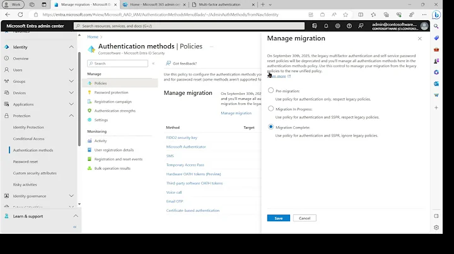Click the blade menu Search field
Screen dimensions: 454x254
pyautogui.click(x=117, y=63)
